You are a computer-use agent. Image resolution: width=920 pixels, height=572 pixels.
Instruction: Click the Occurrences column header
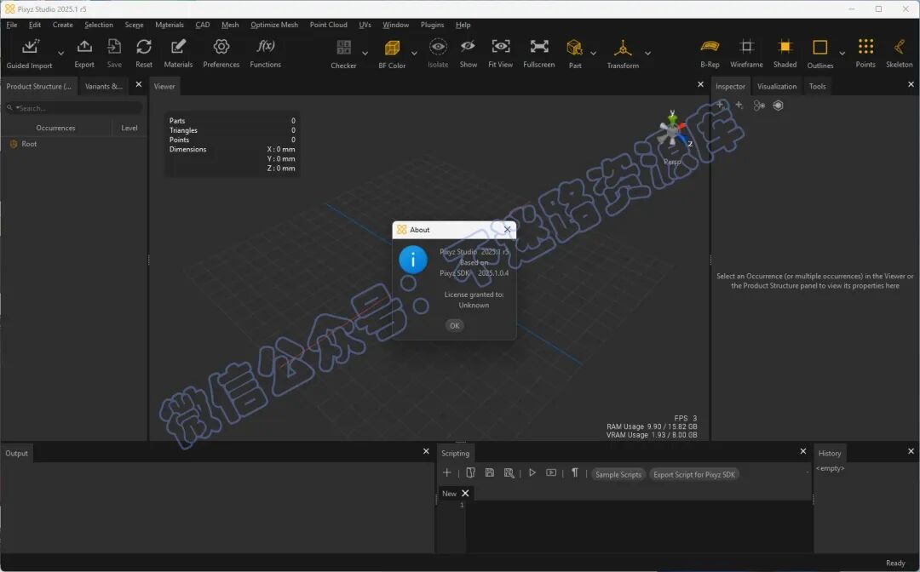[55, 128]
